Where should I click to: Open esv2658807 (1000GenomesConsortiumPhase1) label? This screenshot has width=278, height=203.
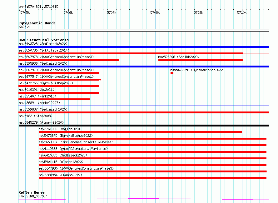click(x=76, y=142)
